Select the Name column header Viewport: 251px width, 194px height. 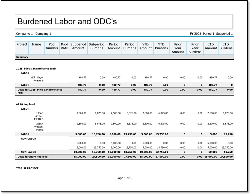[x=36, y=44]
